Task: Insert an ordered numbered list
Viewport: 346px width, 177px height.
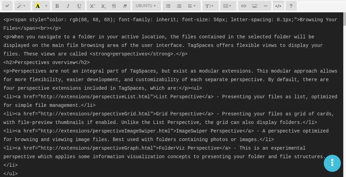Action: [179, 6]
